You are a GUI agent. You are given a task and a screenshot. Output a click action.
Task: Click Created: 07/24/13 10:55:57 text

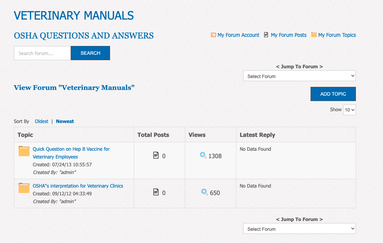pyautogui.click(x=62, y=165)
